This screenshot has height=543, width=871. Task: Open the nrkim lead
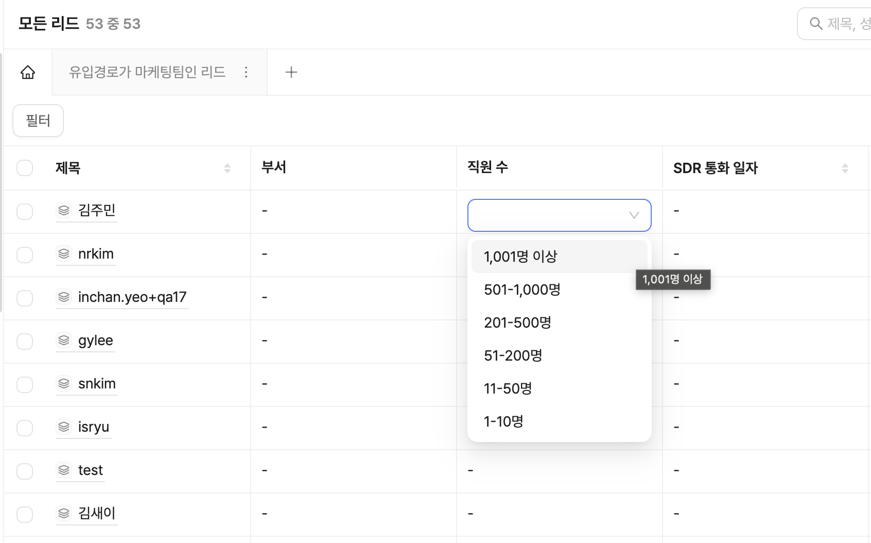coord(96,254)
